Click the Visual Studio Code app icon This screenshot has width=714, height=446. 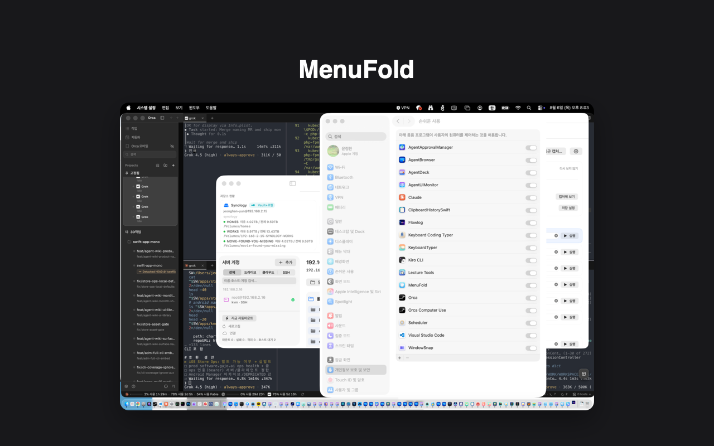tap(402, 335)
